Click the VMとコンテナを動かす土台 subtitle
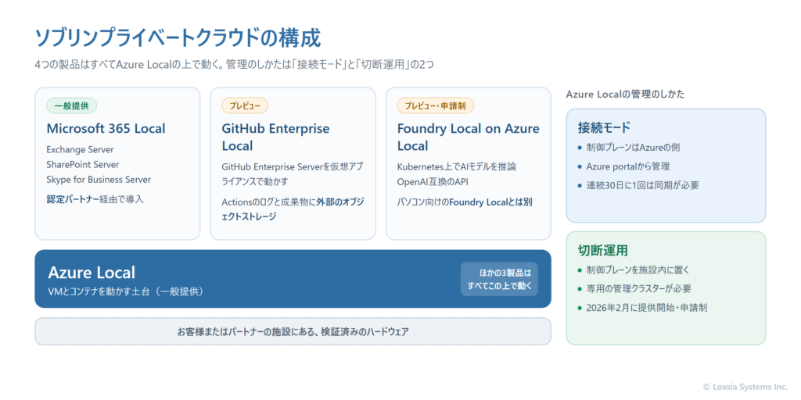Screen dimensions: 801x400 click(x=126, y=292)
